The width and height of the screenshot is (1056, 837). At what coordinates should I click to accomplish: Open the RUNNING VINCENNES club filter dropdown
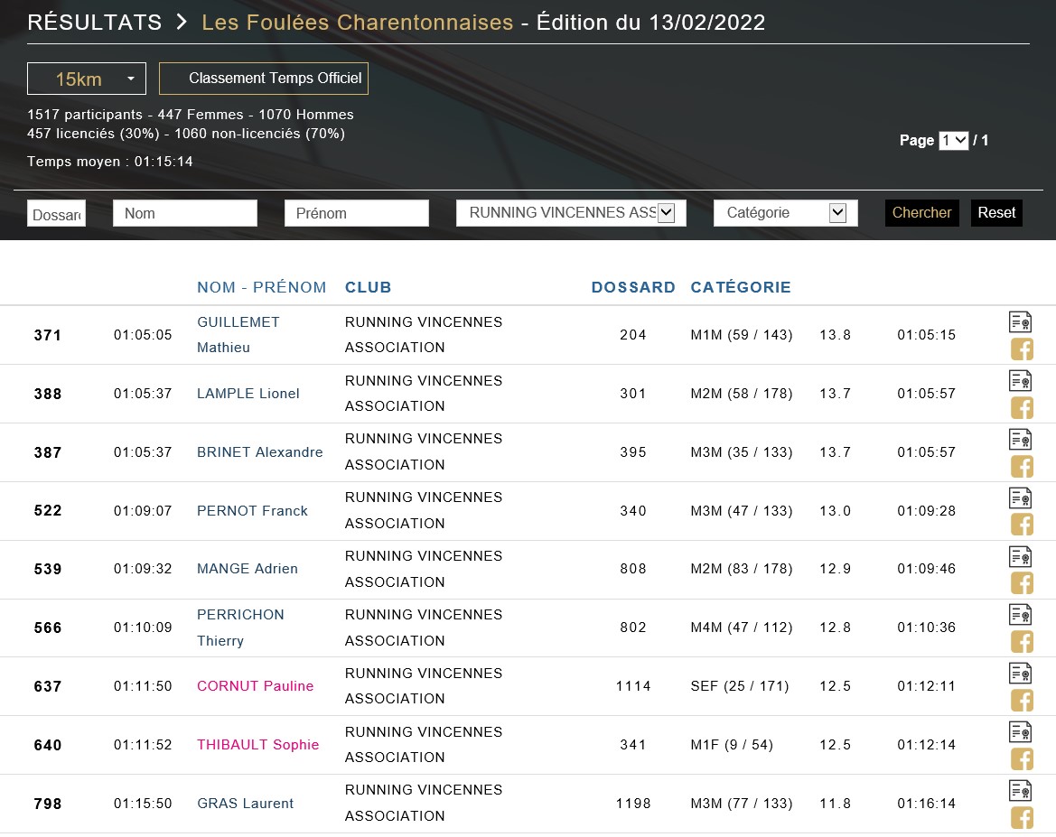(571, 213)
